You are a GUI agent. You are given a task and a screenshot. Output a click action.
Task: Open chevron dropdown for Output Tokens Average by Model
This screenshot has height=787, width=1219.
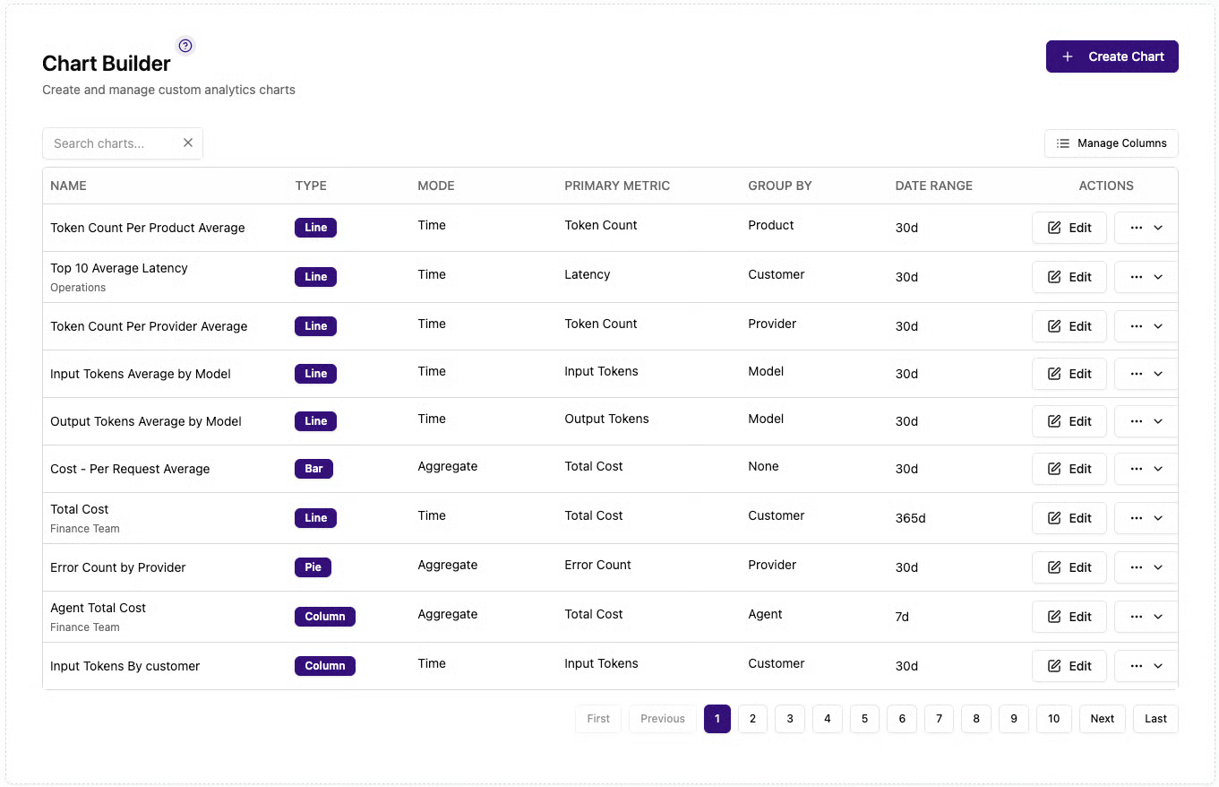click(1158, 421)
